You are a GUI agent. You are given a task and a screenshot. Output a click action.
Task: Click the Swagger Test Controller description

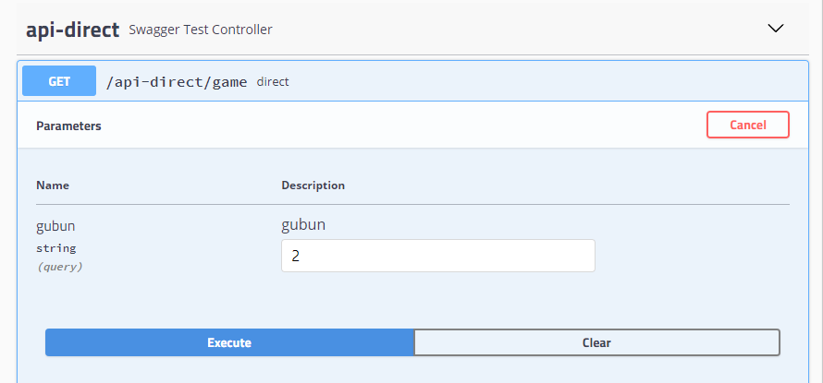click(x=201, y=30)
